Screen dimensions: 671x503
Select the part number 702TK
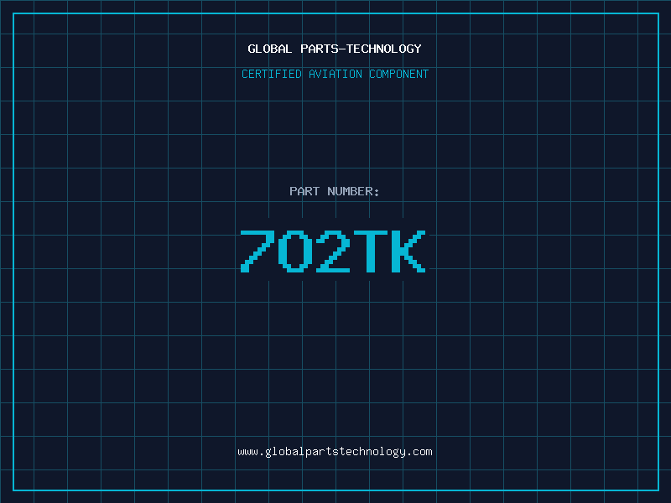[333, 251]
